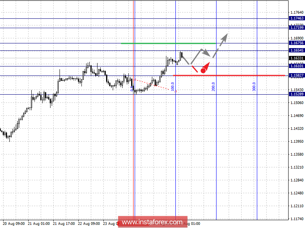Screen dimensions: 305x228
Task: Select the 1.13950 axis price value
Action: [297, 142]
